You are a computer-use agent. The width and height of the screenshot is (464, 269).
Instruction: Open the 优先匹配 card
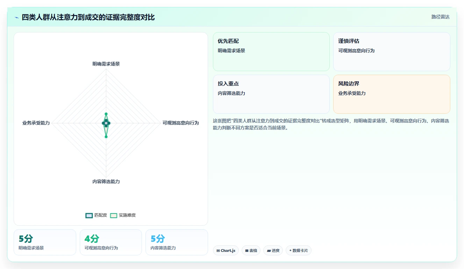point(271,52)
